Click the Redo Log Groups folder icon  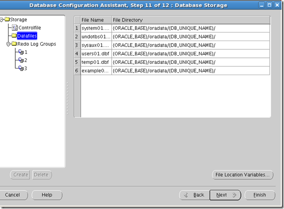pyautogui.click(x=14, y=44)
